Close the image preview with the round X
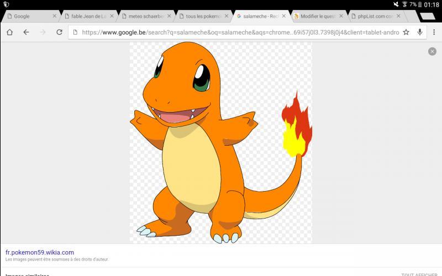This screenshot has height=276, width=442. tap(432, 51)
